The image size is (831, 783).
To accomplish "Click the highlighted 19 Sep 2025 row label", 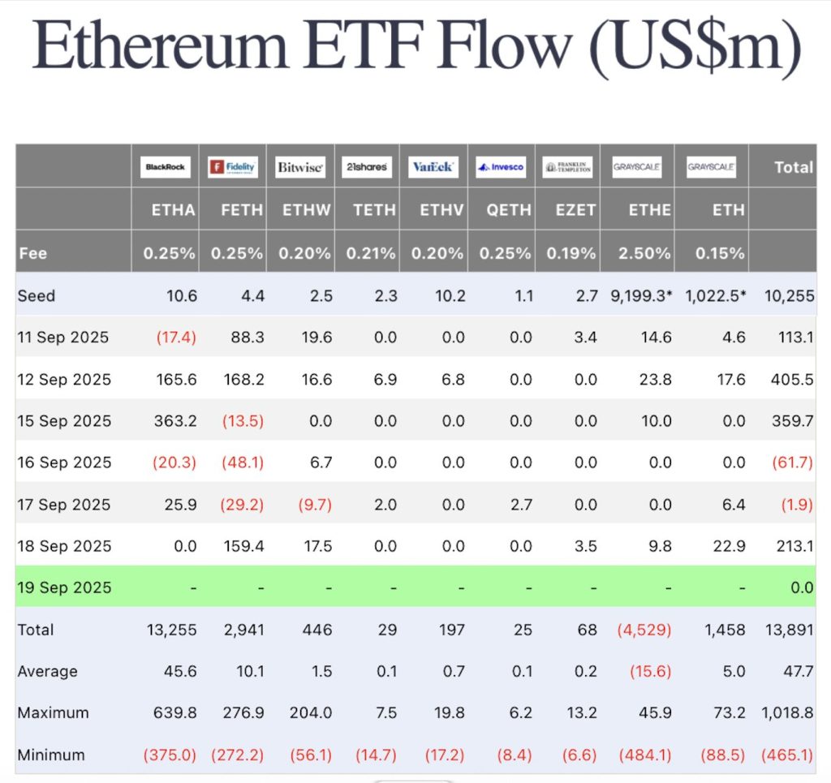I will click(x=64, y=587).
